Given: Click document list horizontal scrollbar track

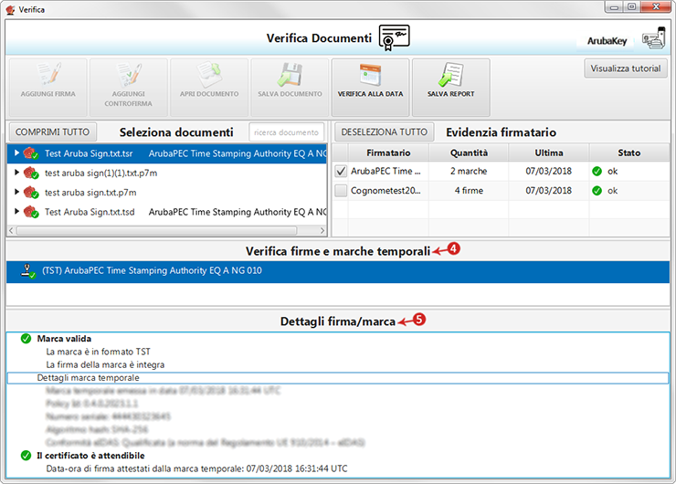Looking at the screenshot, I should [x=166, y=230].
